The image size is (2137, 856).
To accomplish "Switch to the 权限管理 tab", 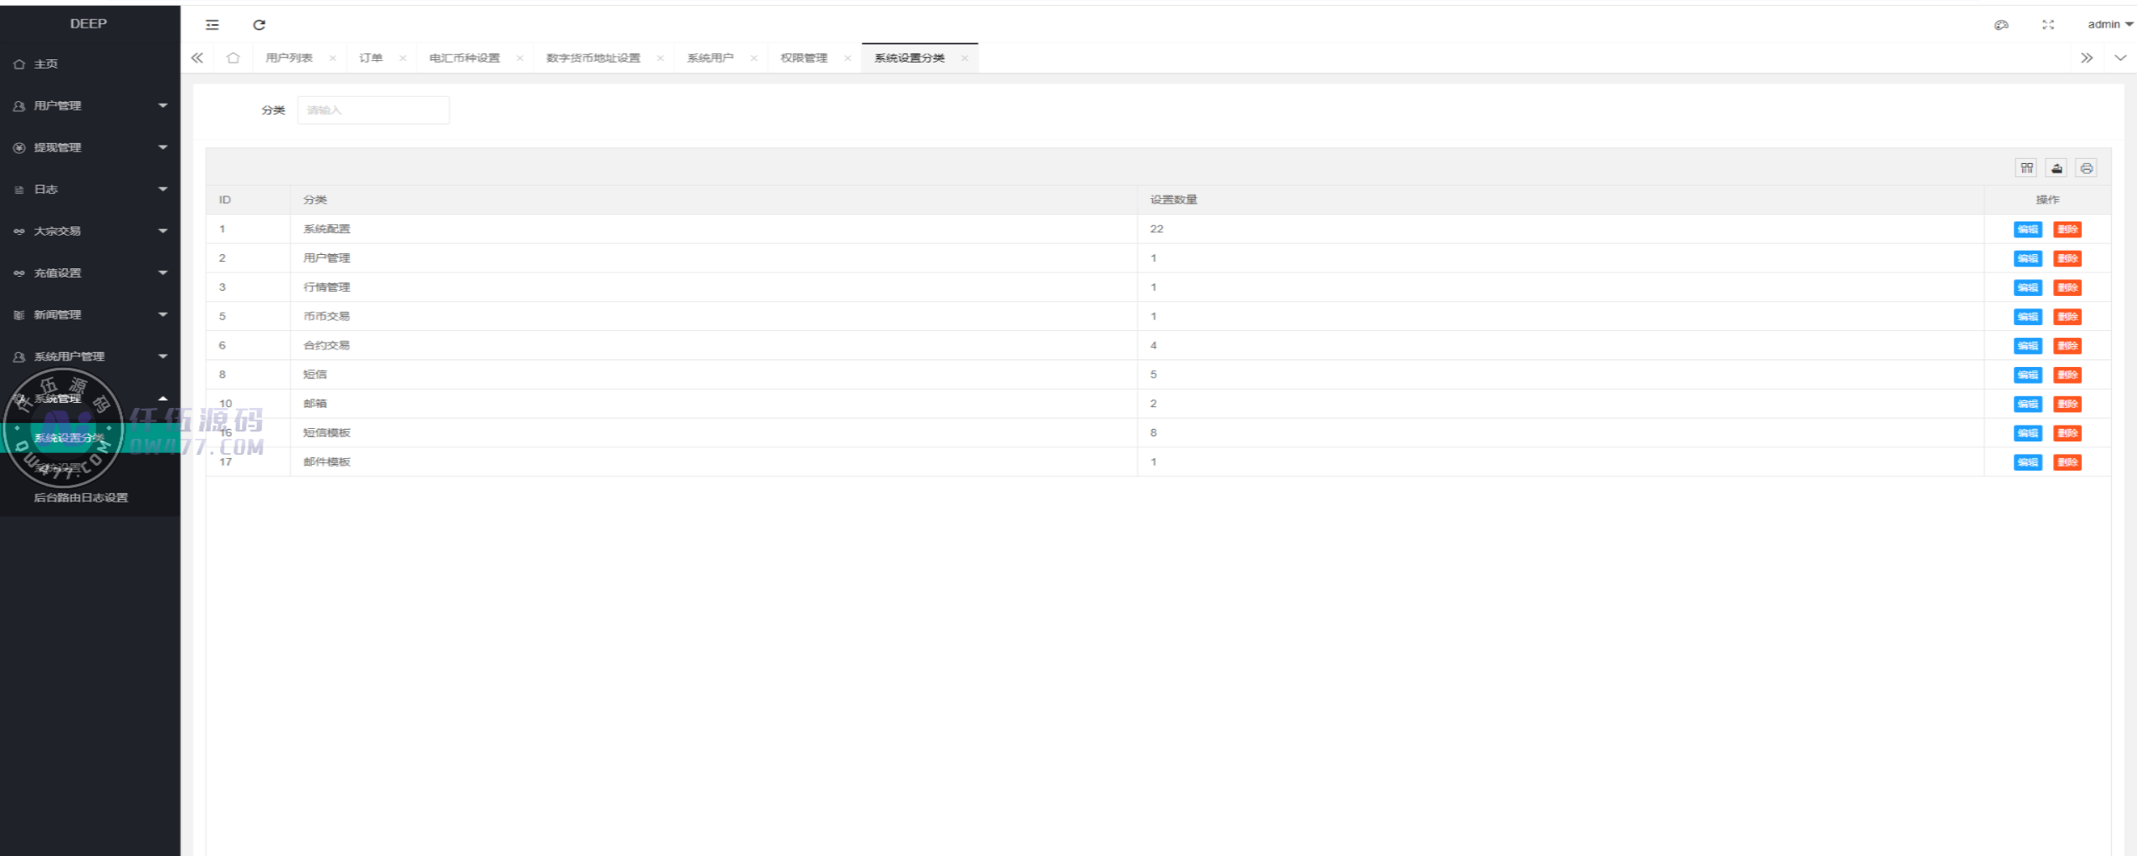I will pyautogui.click(x=803, y=58).
